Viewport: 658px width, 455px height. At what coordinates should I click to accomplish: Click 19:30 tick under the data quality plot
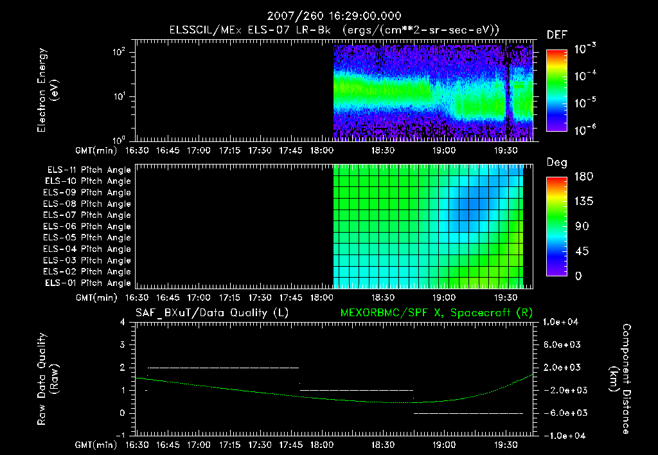tap(505, 445)
